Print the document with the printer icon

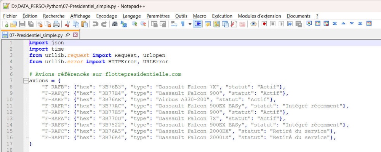click(56, 24)
